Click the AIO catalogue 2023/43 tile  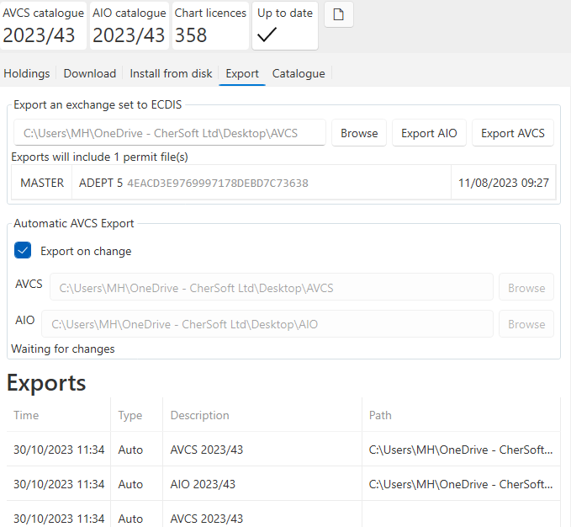pos(130,25)
